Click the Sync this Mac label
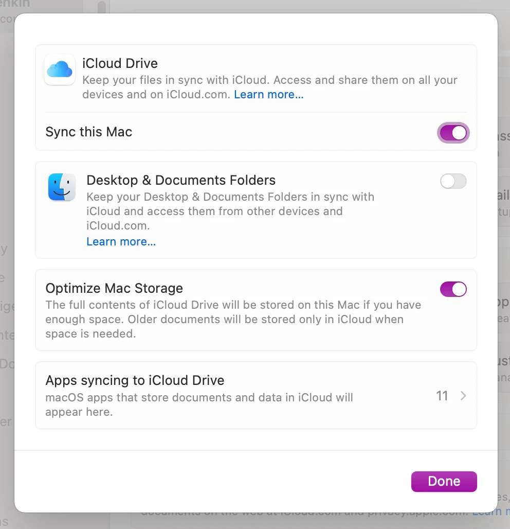Screen dimensions: 510x529 [x=88, y=132]
